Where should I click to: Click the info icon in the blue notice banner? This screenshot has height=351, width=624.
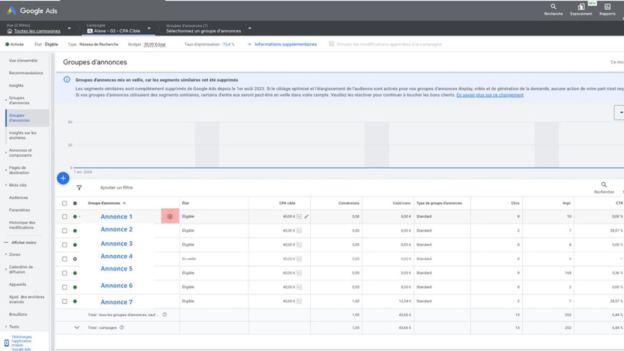pyautogui.click(x=67, y=80)
